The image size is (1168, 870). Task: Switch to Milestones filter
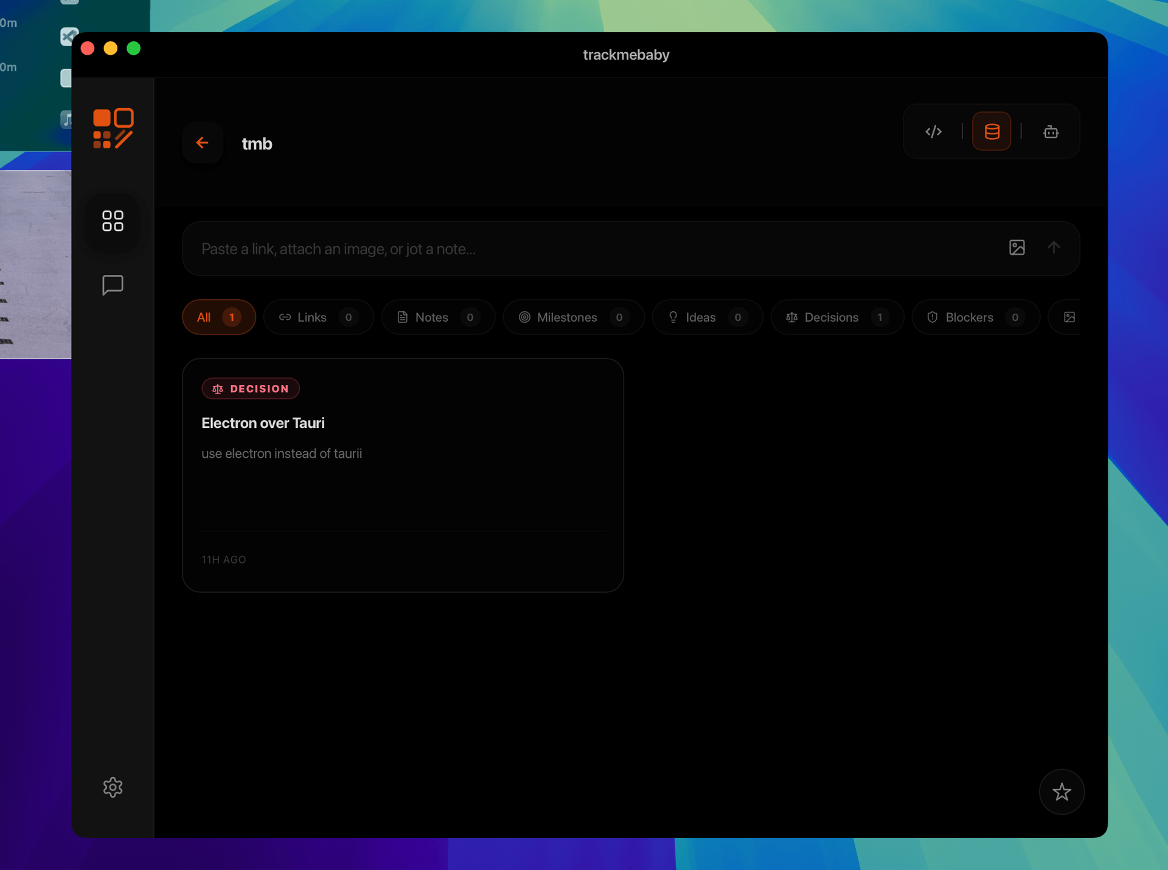click(x=573, y=317)
